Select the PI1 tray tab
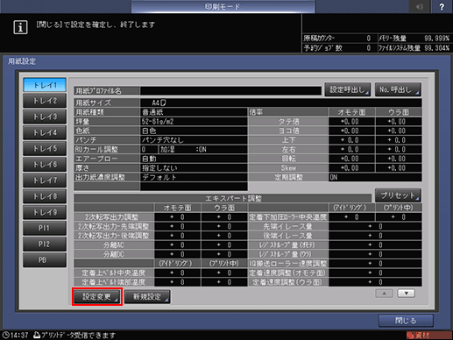453x340 pixels. [45, 228]
